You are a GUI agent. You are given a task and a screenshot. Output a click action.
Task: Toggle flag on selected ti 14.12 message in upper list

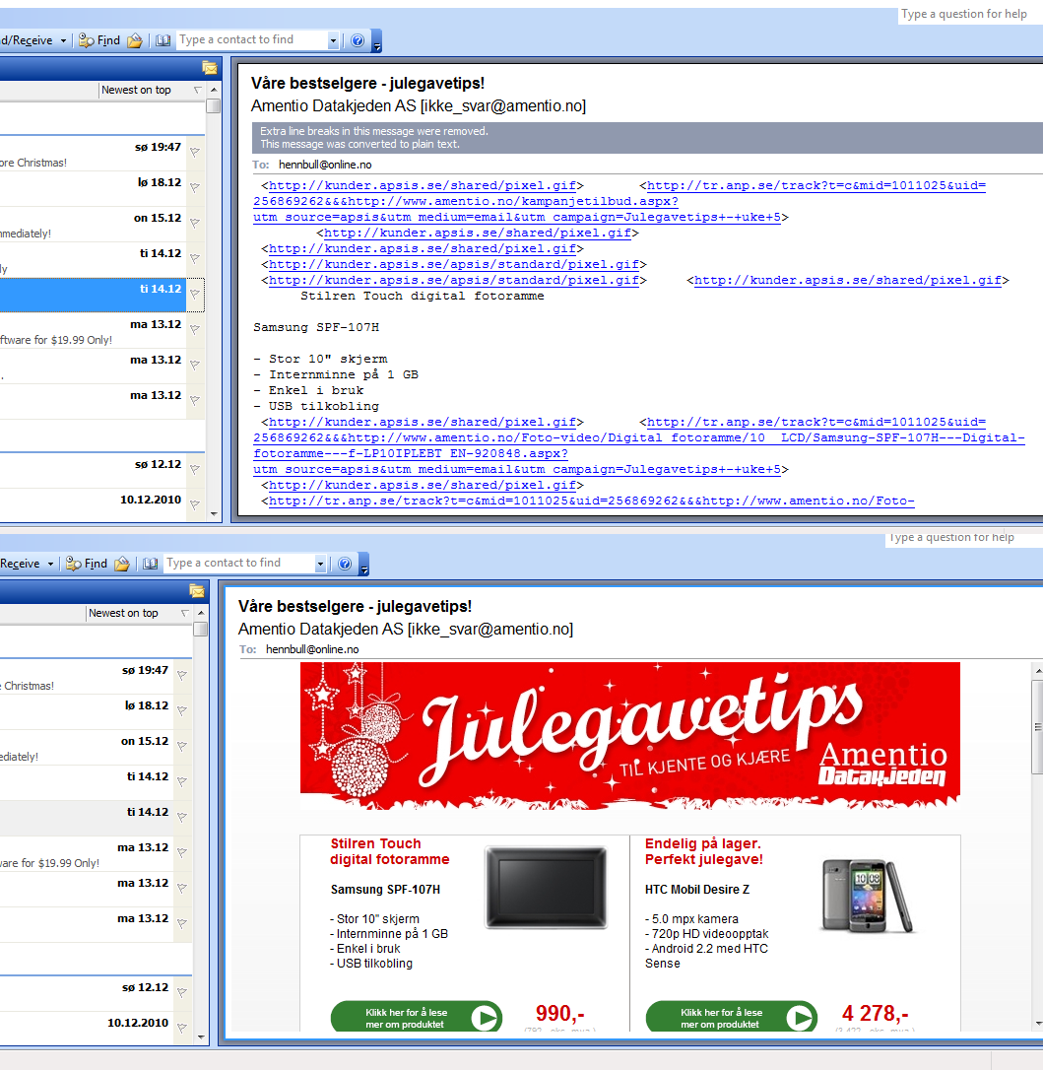click(x=195, y=295)
